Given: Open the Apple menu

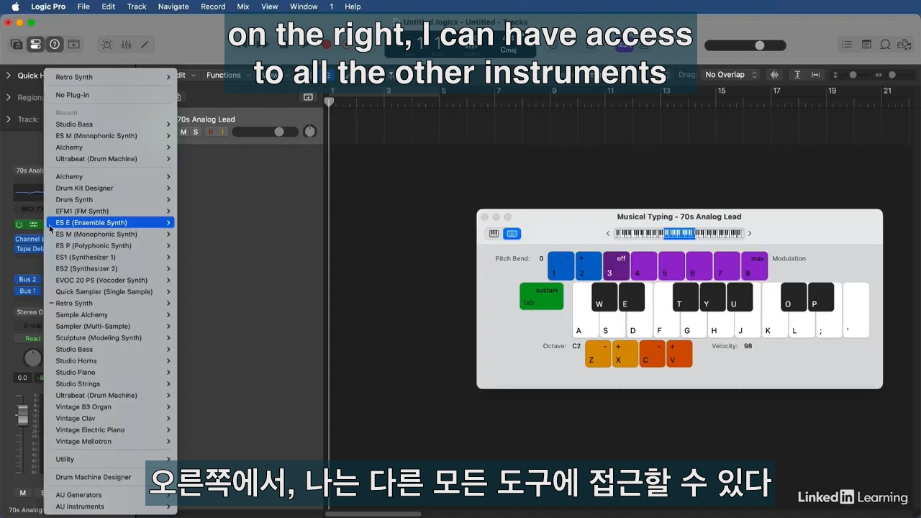Looking at the screenshot, I should (15, 6).
